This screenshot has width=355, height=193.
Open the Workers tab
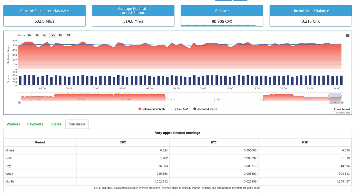pos(13,124)
